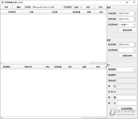The height and width of the screenshot is (119, 138).
Task: Increase 开始日期 with up stepper arrow
Action: [135, 12]
